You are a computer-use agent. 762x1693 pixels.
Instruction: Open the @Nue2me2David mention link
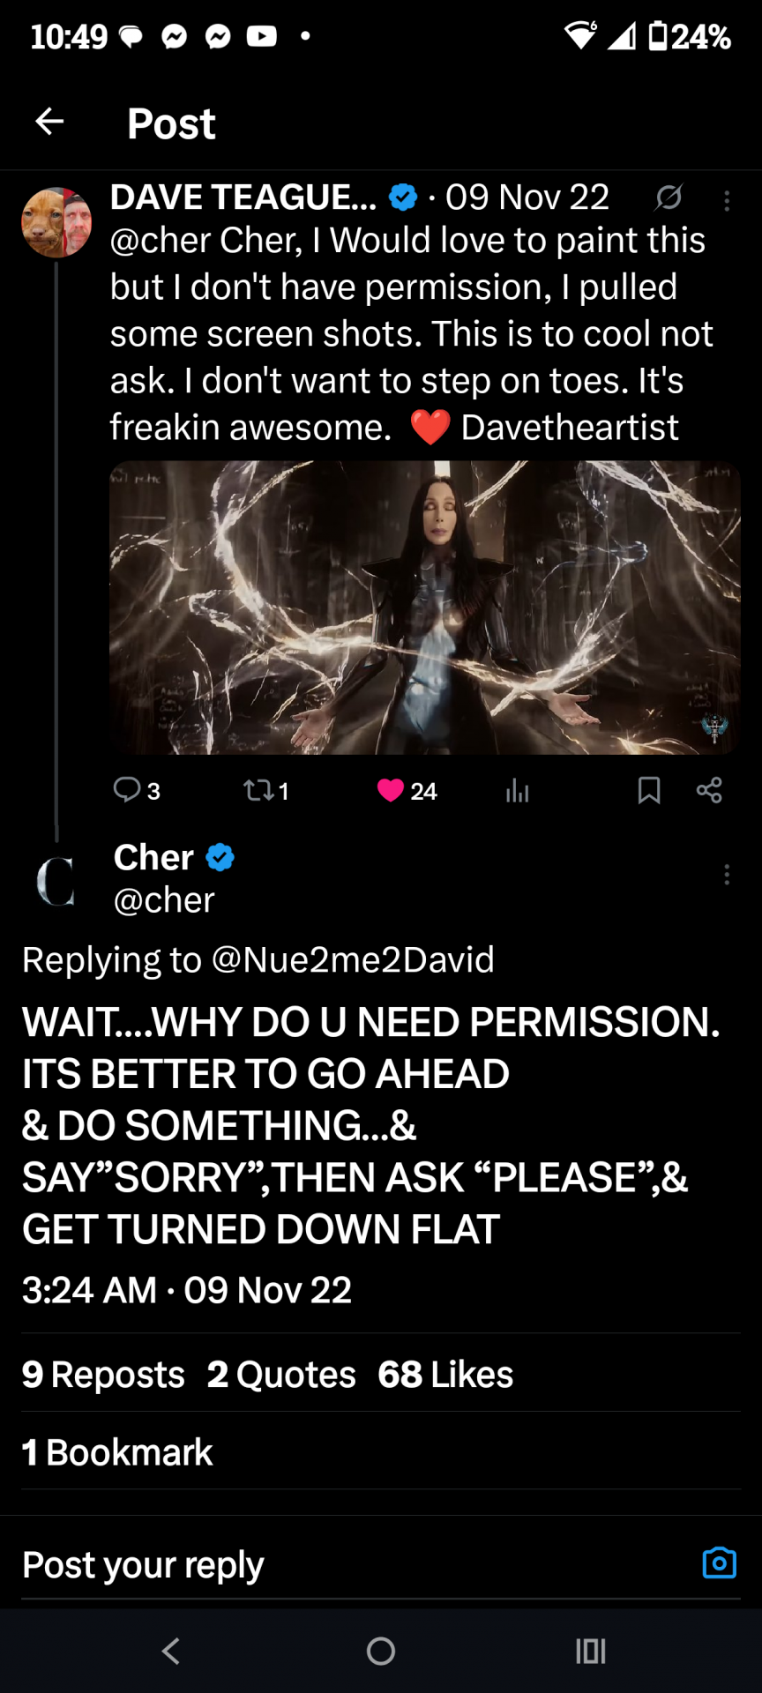click(x=353, y=959)
